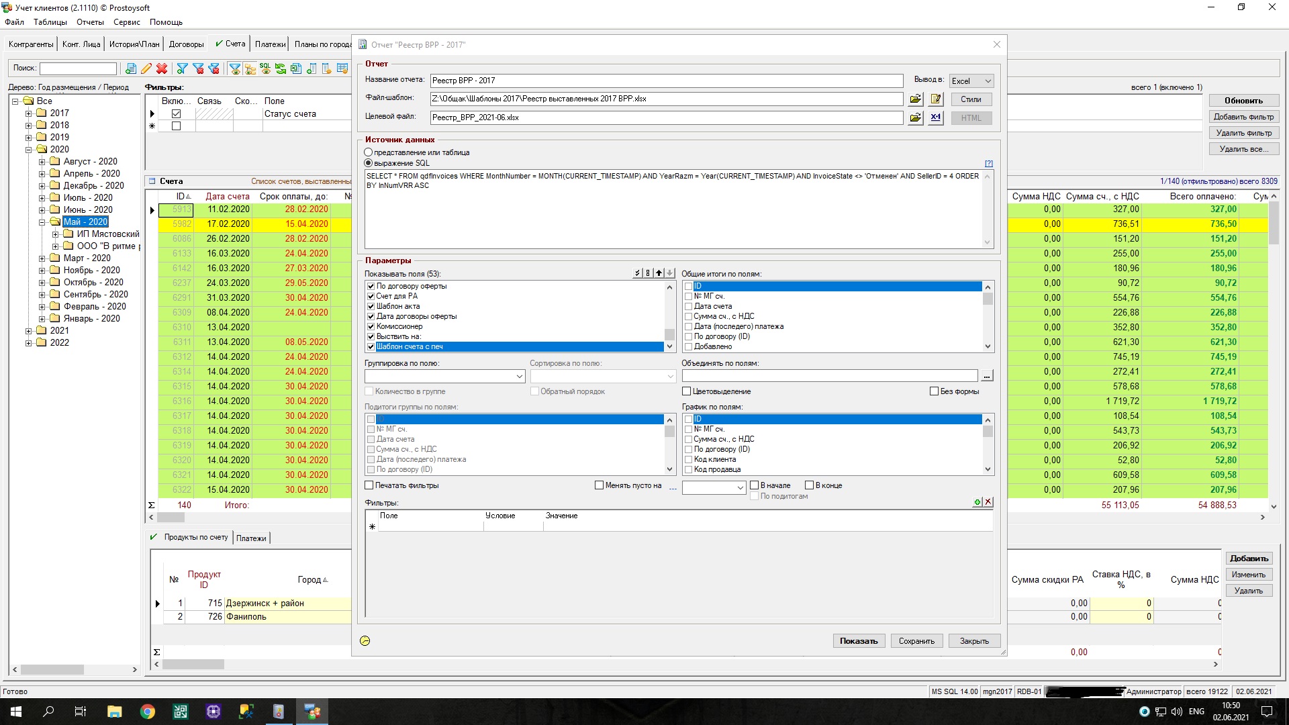Image resolution: width=1289 pixels, height=725 pixels.
Task: Click the red X delete record icon
Action: pos(162,68)
